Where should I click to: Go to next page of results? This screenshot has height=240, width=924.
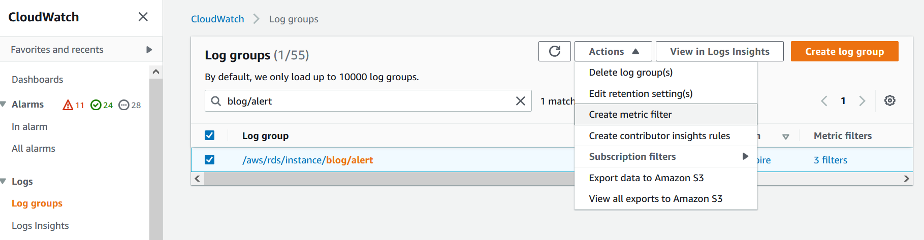(862, 101)
